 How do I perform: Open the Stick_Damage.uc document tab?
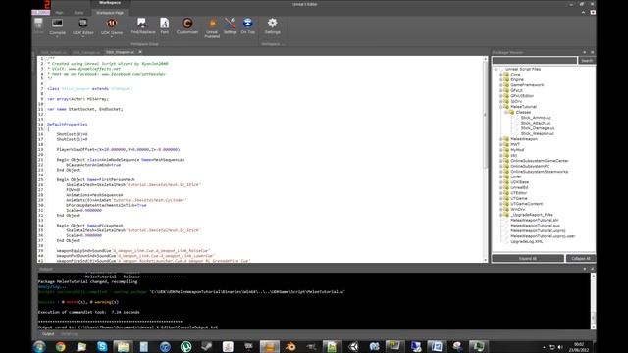[85, 52]
